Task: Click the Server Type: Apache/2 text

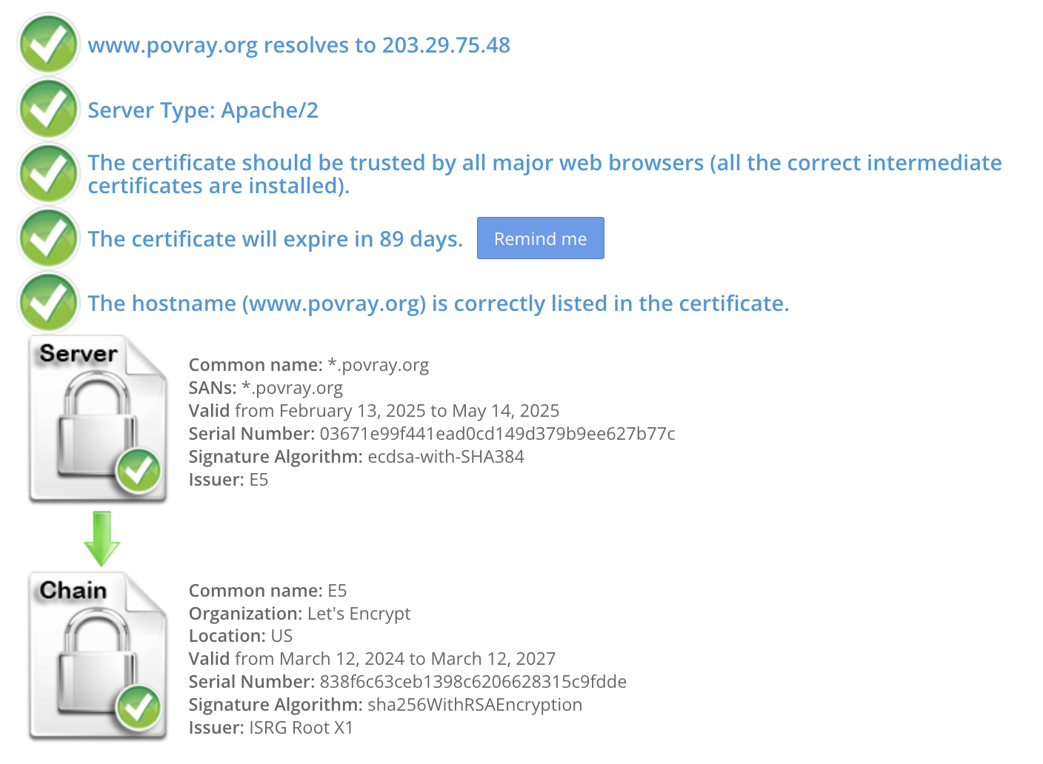Action: [203, 110]
